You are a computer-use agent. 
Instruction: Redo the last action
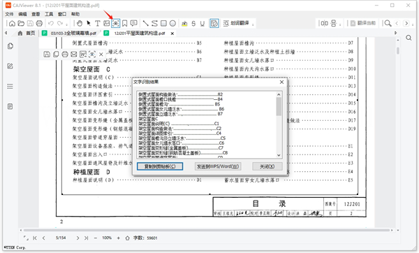tap(60, 24)
